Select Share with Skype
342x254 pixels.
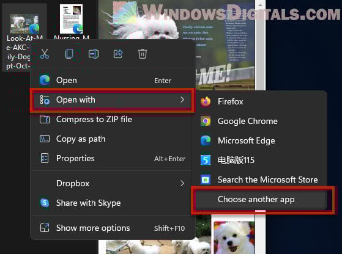pyautogui.click(x=112, y=203)
